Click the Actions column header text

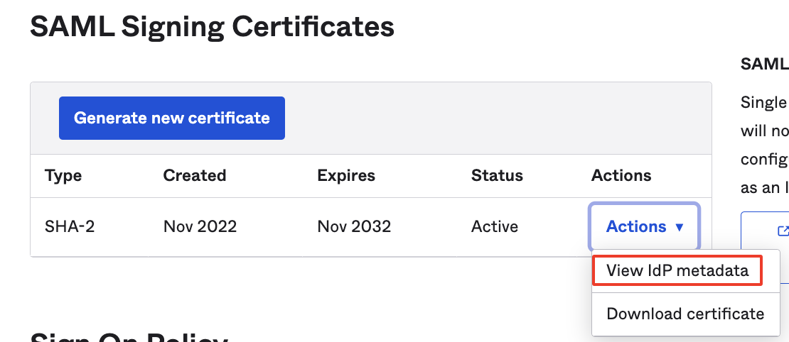click(621, 175)
